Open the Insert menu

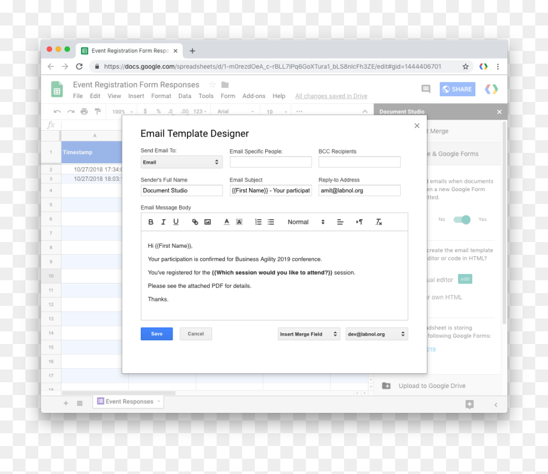[136, 96]
